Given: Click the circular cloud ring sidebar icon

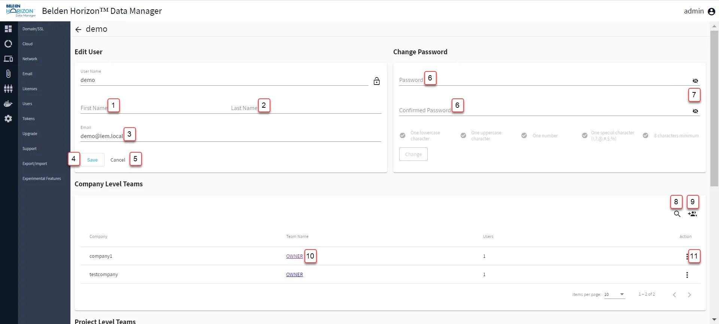Looking at the screenshot, I should 8,44.
